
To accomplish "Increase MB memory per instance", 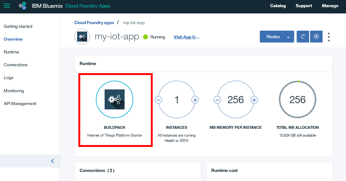I will [x=254, y=100].
